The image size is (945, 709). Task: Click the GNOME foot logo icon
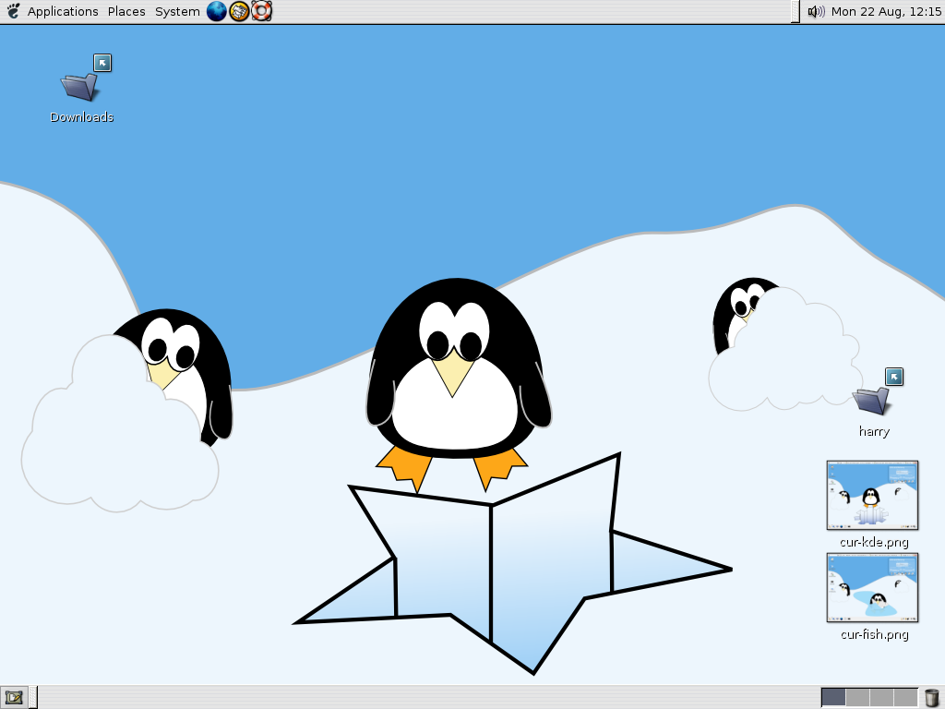[13, 11]
